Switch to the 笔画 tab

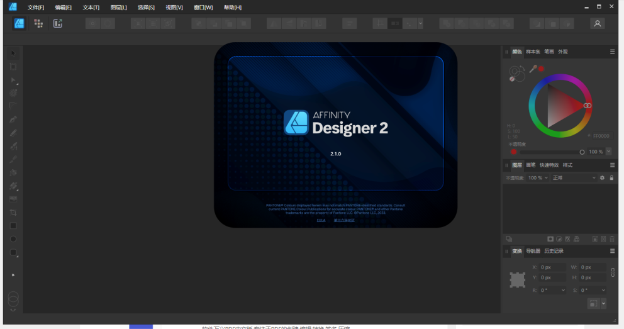click(549, 52)
